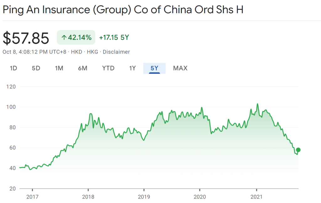This screenshot has width=321, height=203.
Task: Open the Disclaimer link
Action: (x=116, y=52)
